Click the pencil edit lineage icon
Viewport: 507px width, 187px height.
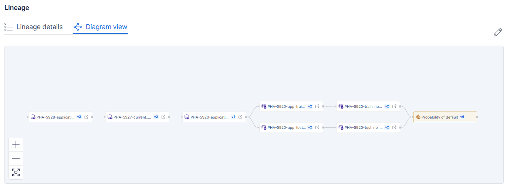[497, 33]
